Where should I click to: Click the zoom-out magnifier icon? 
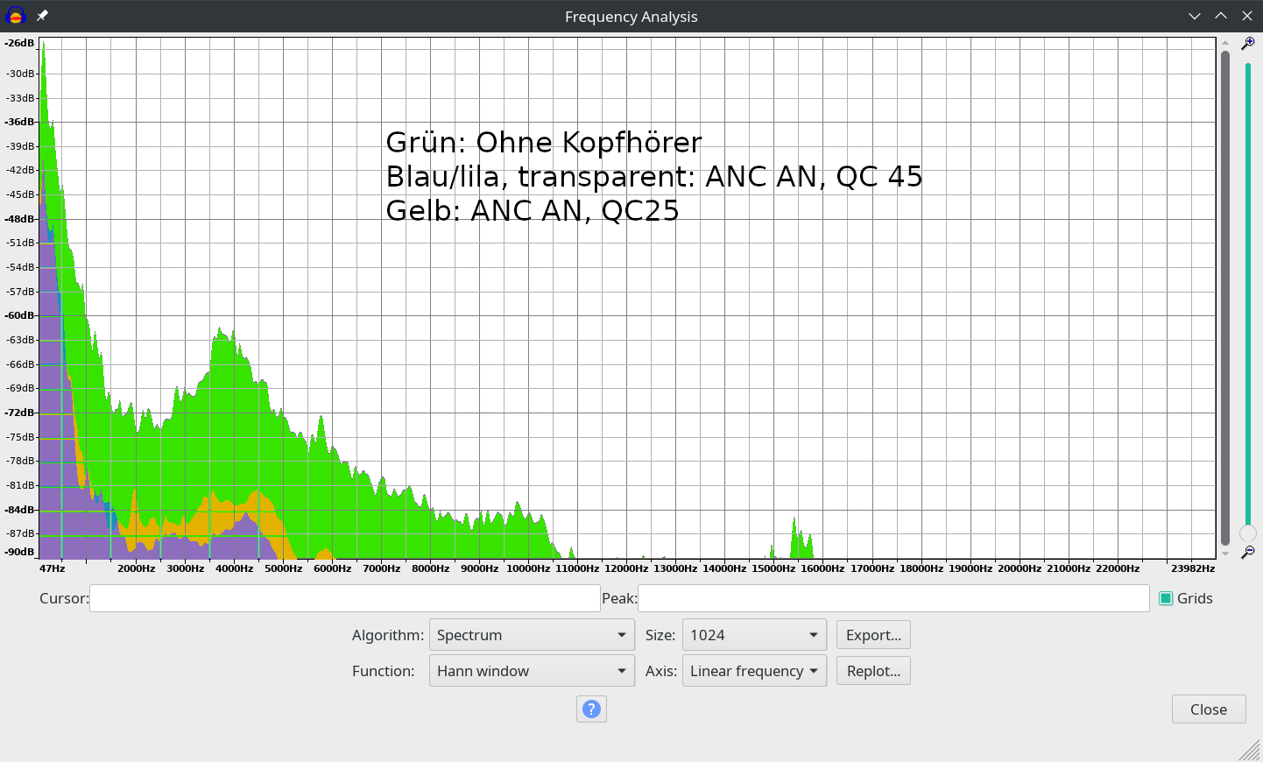click(1248, 552)
